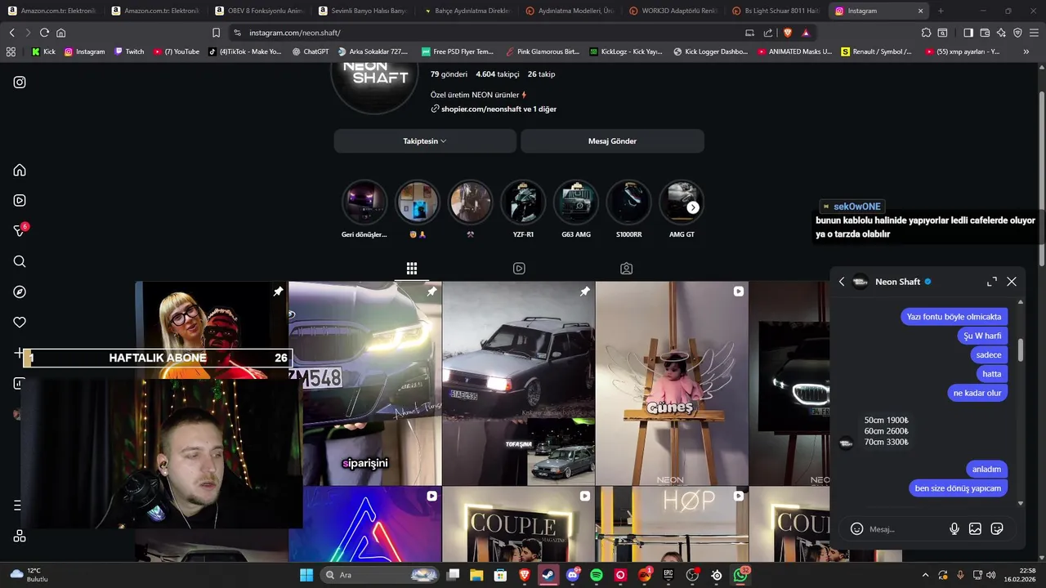The width and height of the screenshot is (1046, 588).
Task: Expand the Neon Shaft chat popup
Action: pos(992,282)
